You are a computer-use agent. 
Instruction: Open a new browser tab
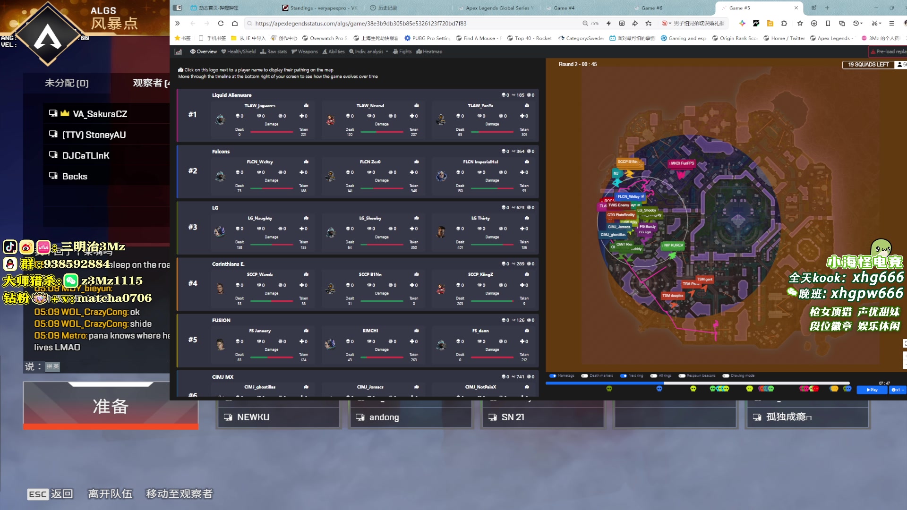click(827, 8)
